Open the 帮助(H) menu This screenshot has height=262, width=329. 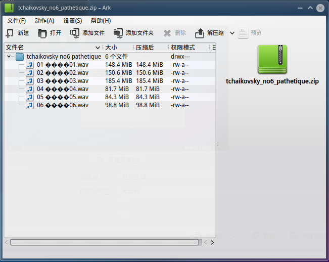(101, 21)
